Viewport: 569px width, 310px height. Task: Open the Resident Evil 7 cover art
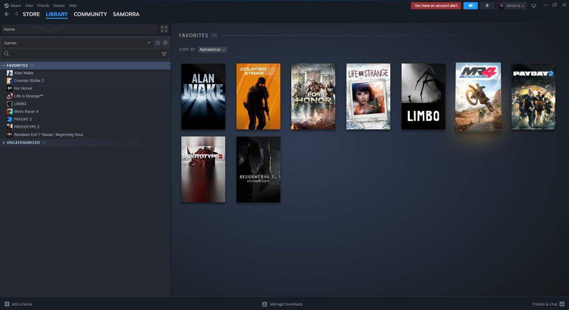[258, 169]
